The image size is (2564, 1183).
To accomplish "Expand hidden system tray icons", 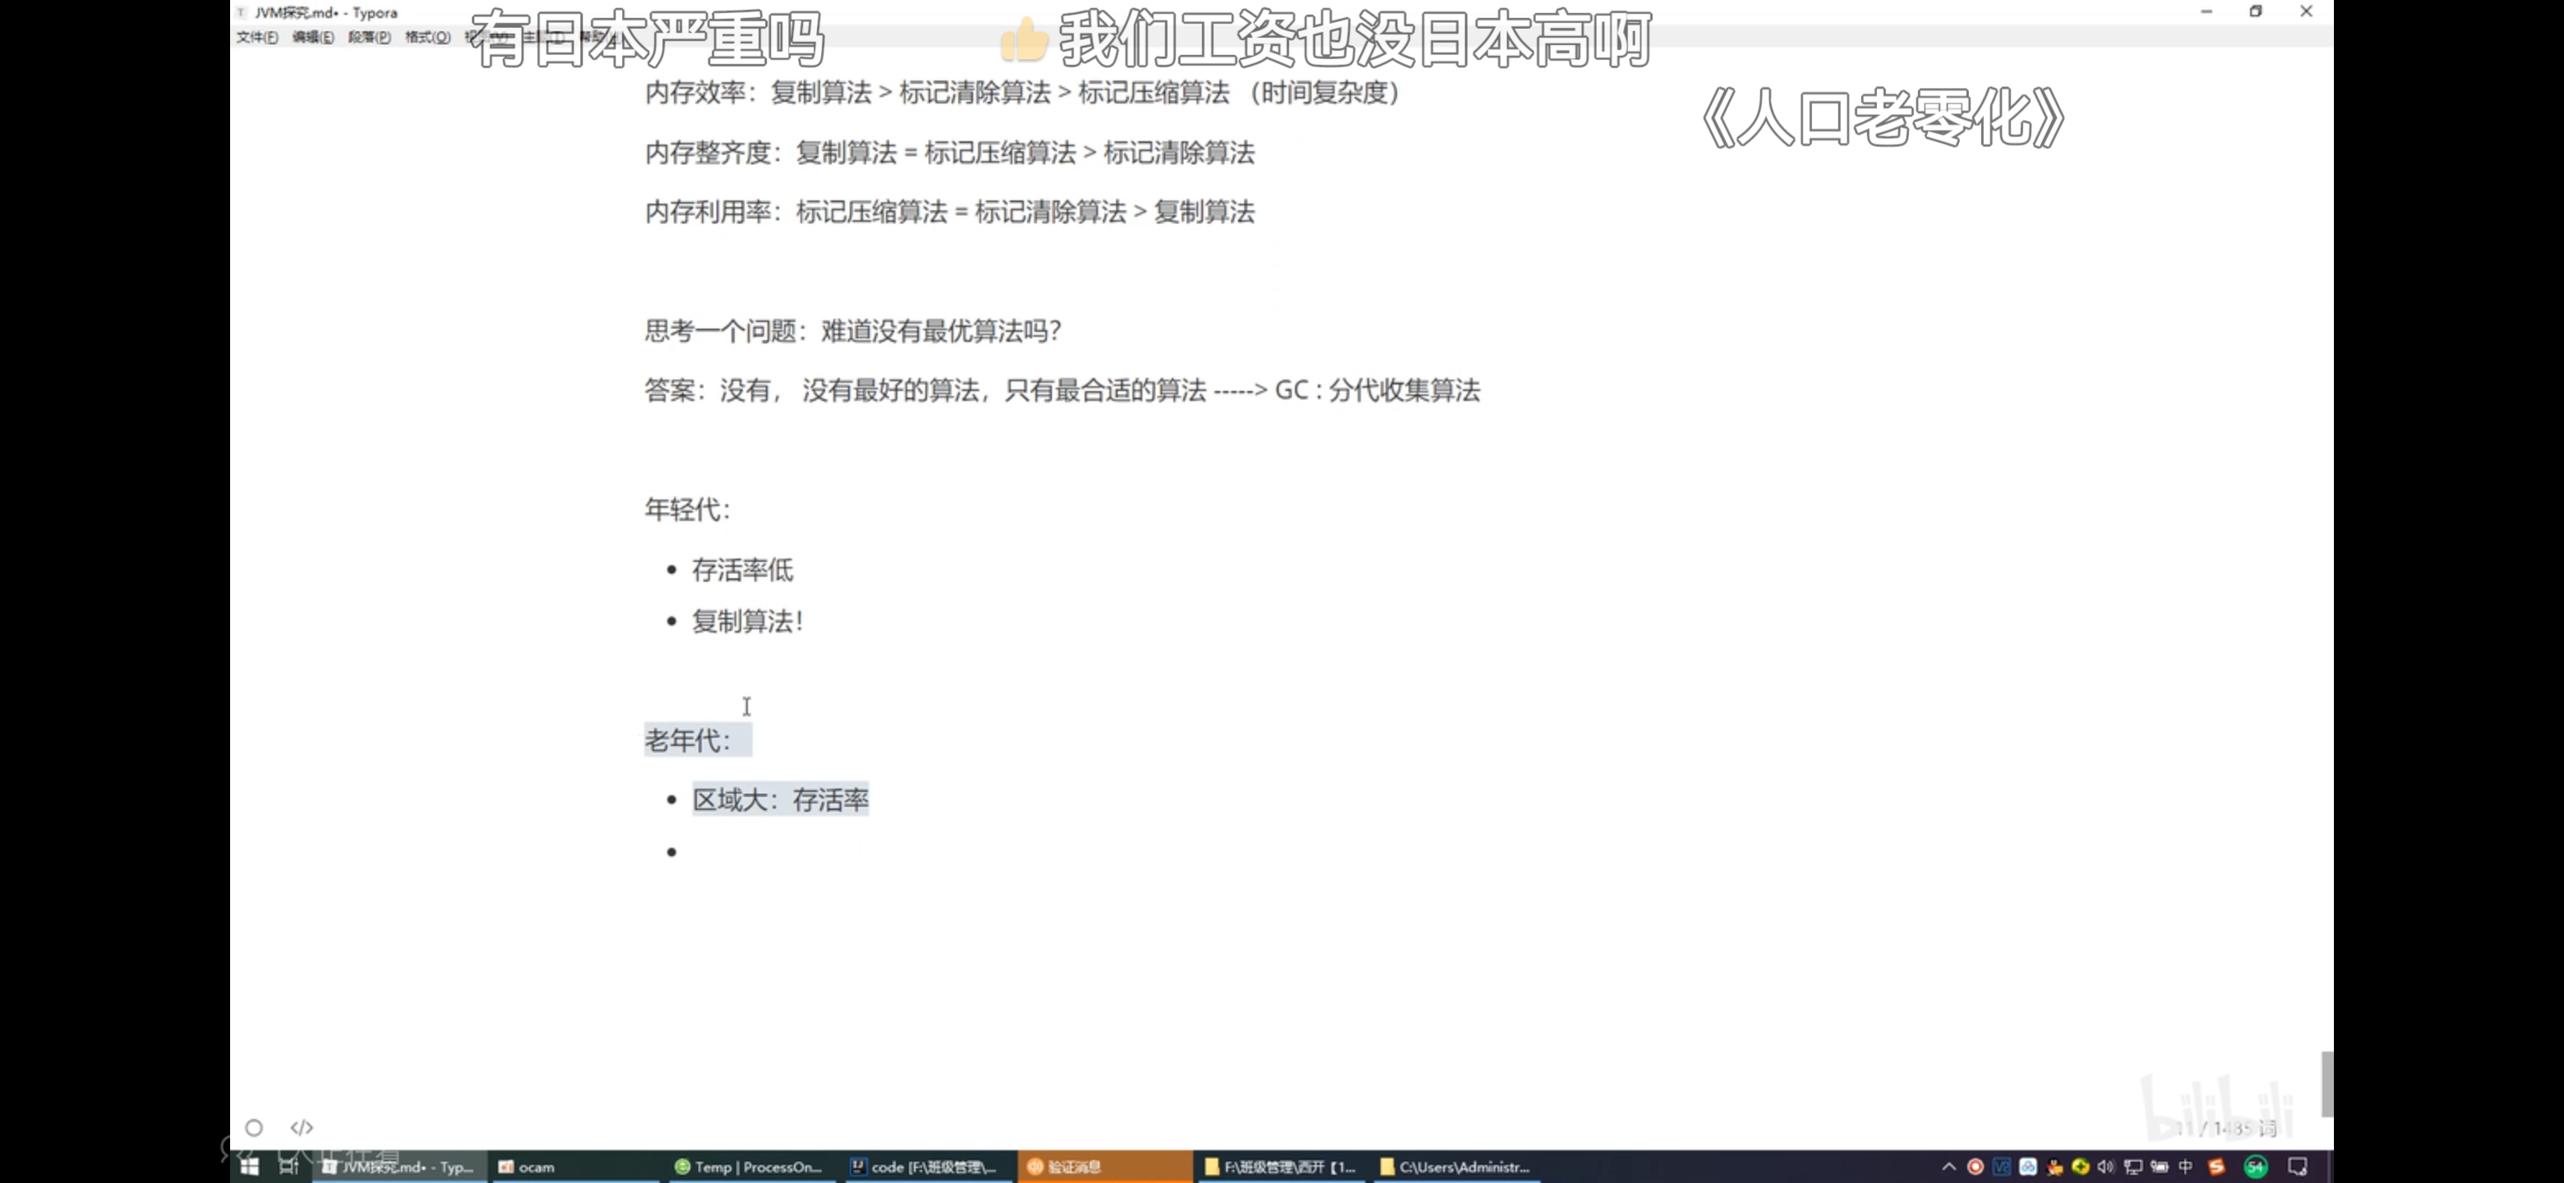I will (1948, 1166).
